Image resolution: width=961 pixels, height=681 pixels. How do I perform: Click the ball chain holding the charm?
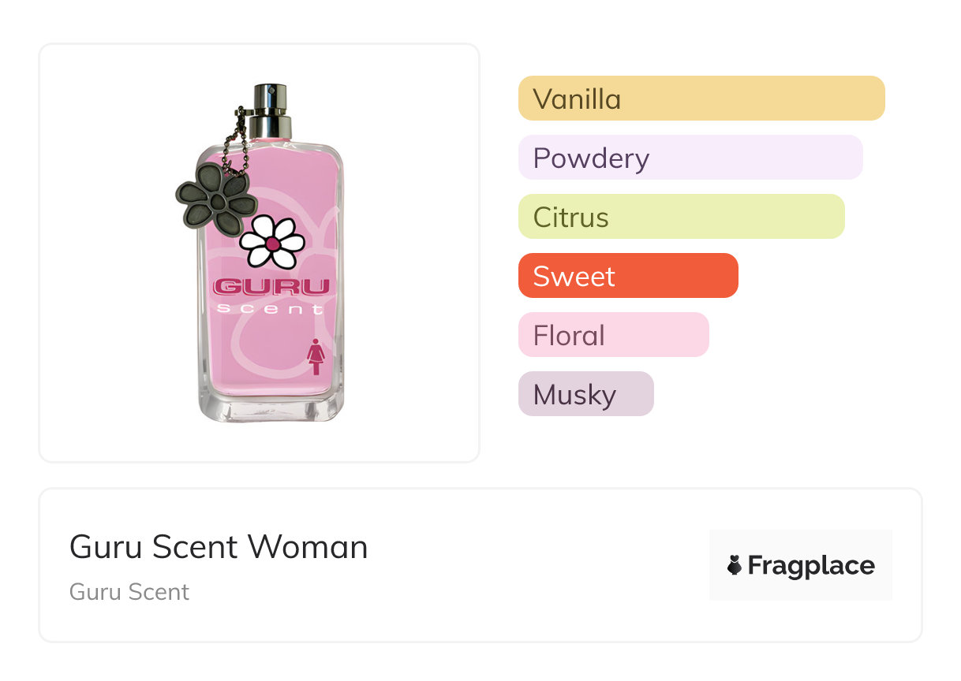pyautogui.click(x=234, y=138)
